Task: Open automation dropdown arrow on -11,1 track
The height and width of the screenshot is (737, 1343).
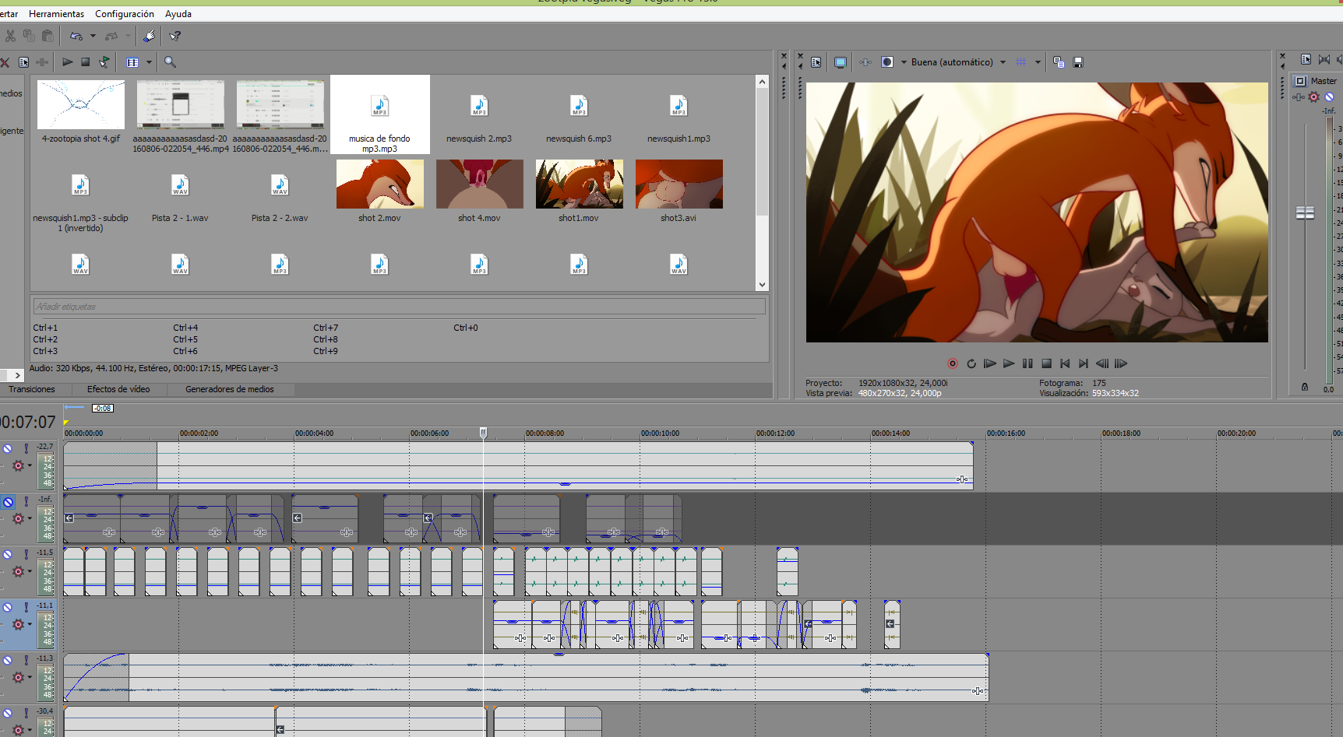Action: 30,624
